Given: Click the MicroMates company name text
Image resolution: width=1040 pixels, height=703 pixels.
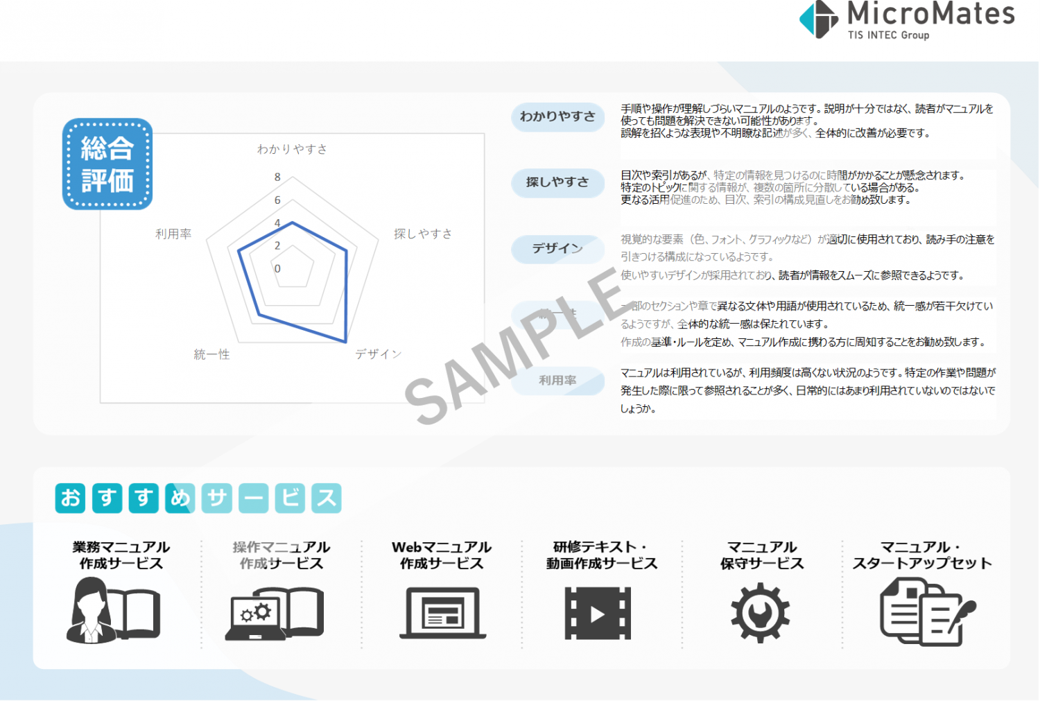Looking at the screenshot, I should [x=931, y=13].
